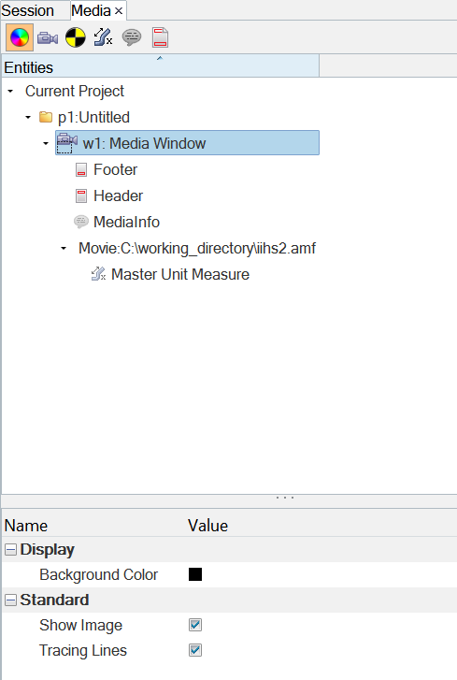The width and height of the screenshot is (457, 680).
Task: Collapse the Movie iihs2.amf node
Action: point(64,249)
